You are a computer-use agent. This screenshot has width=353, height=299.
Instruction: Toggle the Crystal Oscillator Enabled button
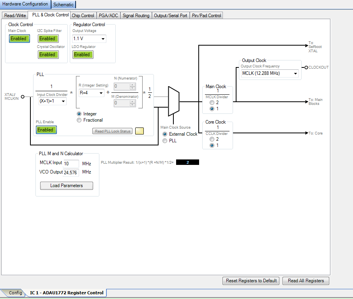pyautogui.click(x=48, y=55)
